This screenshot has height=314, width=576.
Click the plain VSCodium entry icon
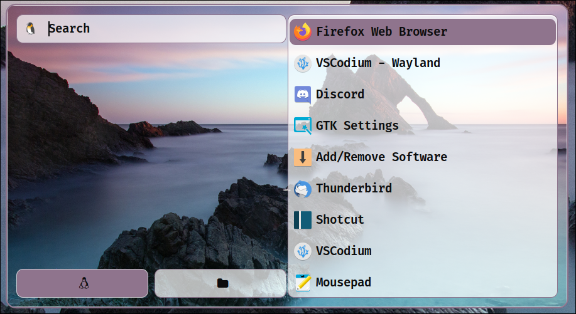[303, 251]
